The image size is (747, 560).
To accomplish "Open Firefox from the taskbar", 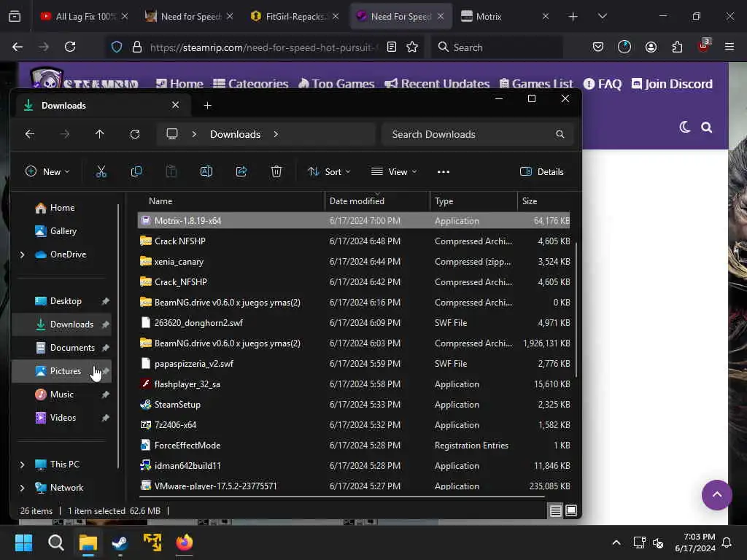I will click(185, 542).
